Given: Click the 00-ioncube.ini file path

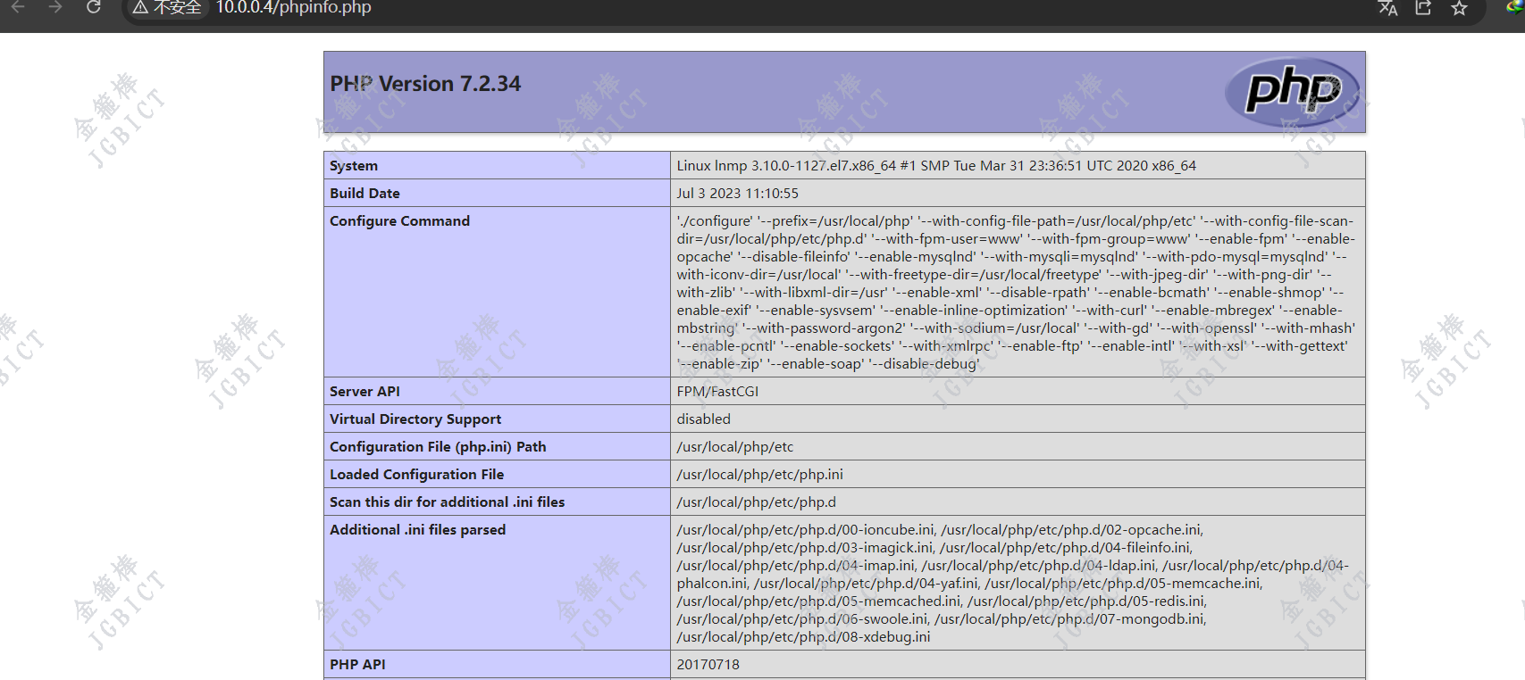Looking at the screenshot, I should 804,530.
